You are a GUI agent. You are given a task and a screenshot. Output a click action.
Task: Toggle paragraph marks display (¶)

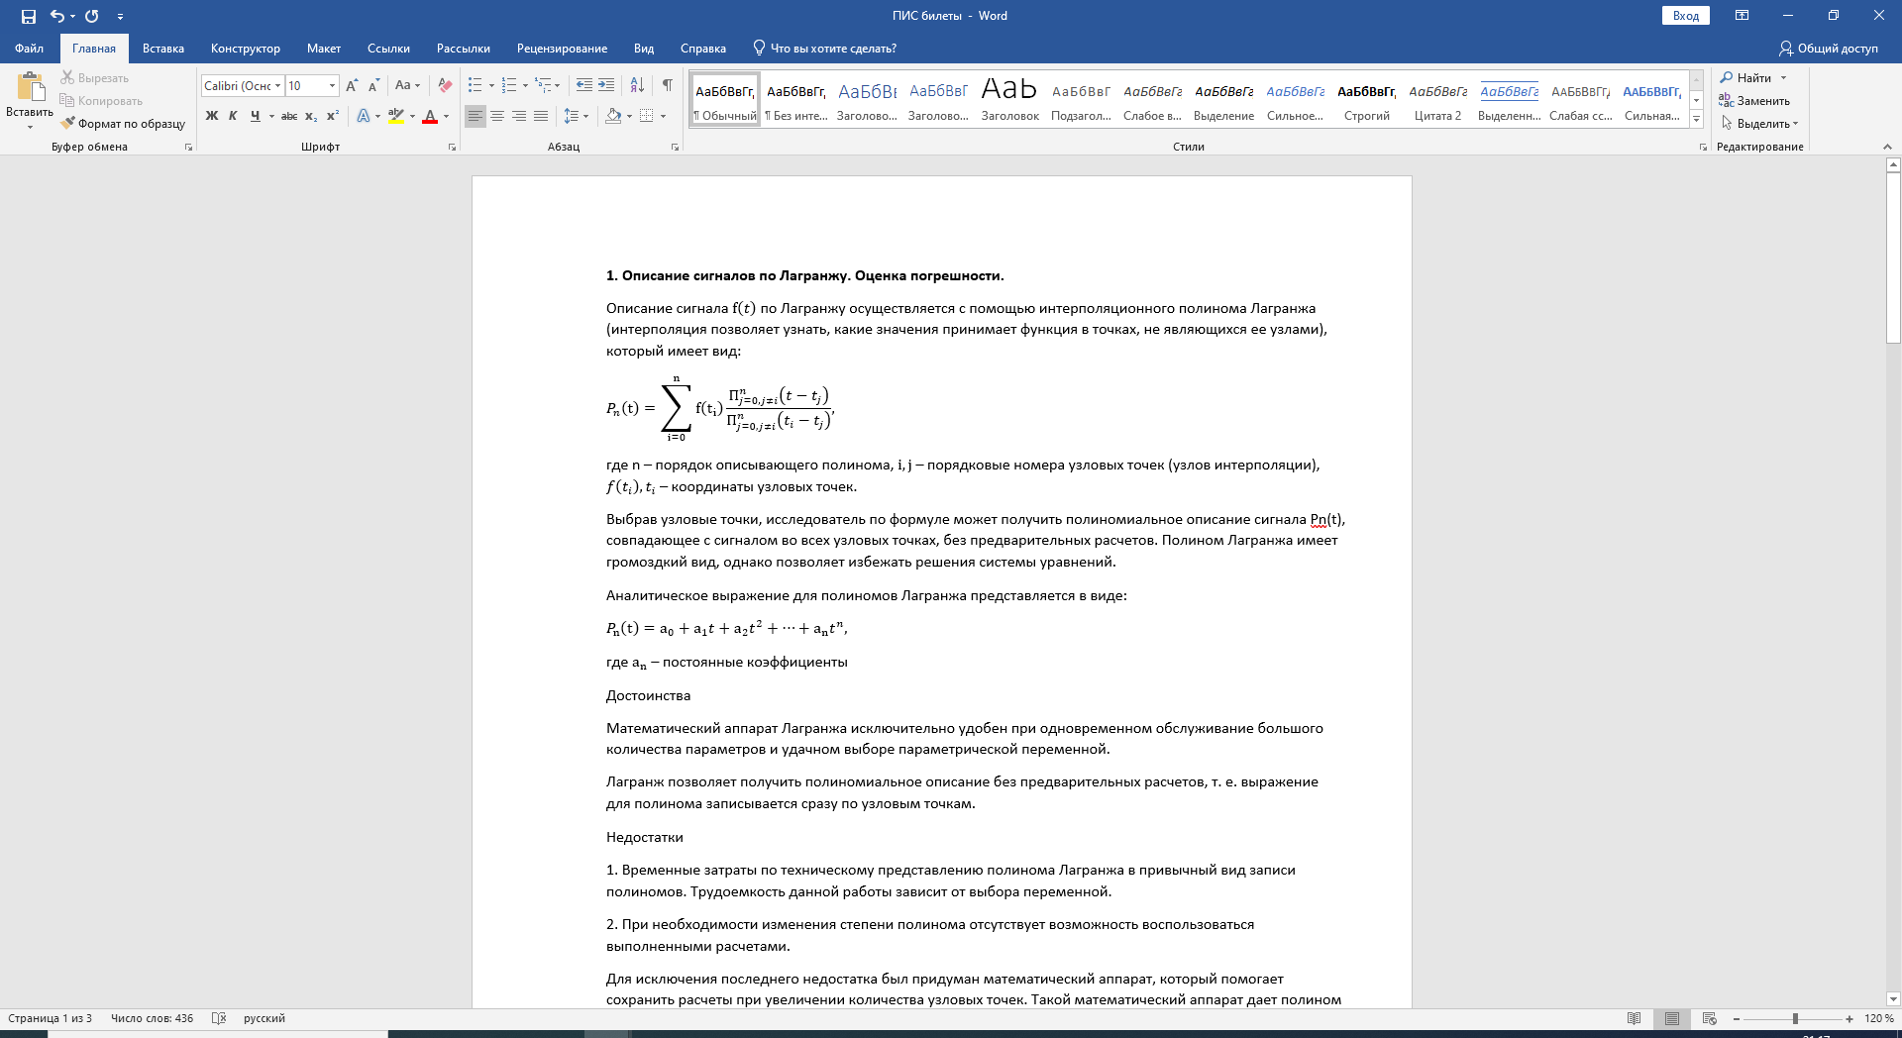click(x=668, y=85)
